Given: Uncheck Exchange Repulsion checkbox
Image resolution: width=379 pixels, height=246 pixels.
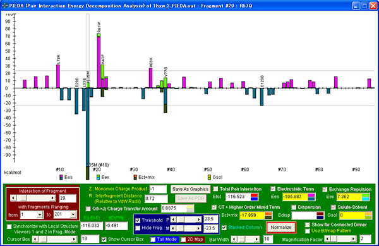Looking at the screenshot, I should coord(325,189).
